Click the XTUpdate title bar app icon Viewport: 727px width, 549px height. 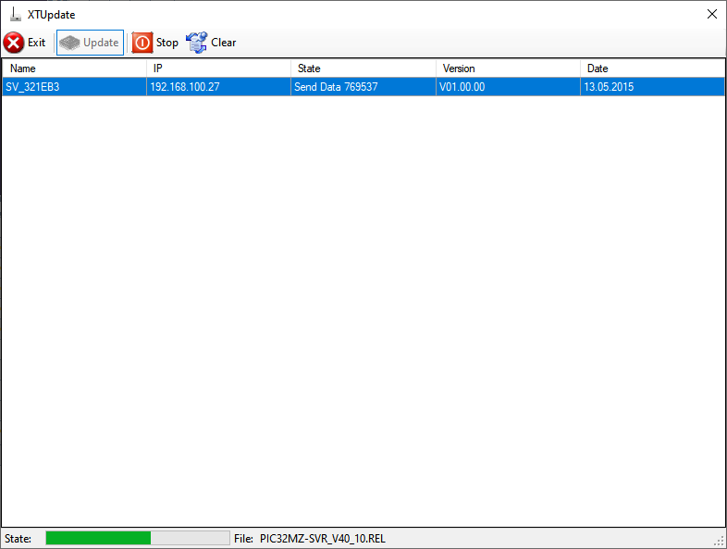coord(15,14)
